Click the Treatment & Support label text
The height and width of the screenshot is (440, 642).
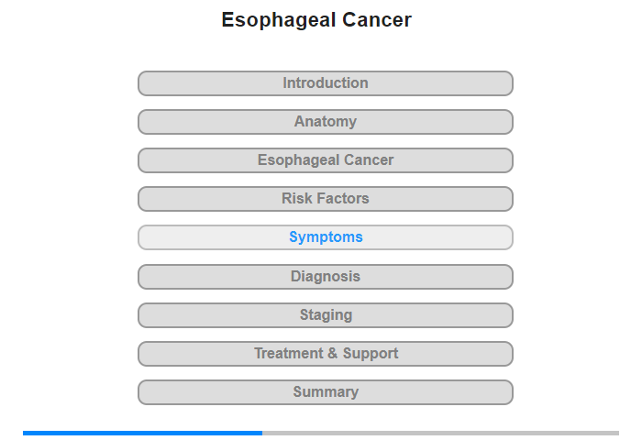coord(327,354)
